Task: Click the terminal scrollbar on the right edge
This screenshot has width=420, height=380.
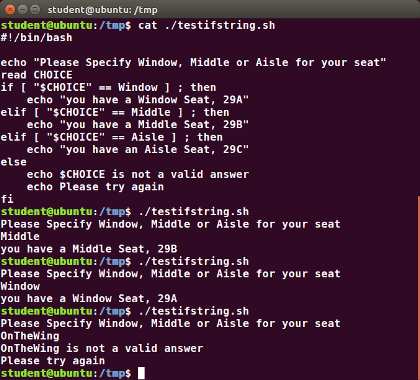Action: click(x=419, y=288)
